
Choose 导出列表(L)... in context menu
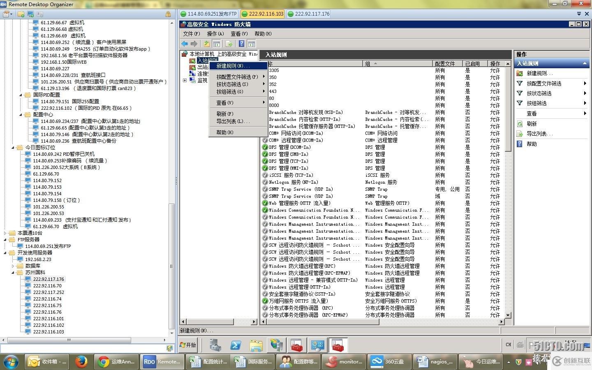click(238, 121)
